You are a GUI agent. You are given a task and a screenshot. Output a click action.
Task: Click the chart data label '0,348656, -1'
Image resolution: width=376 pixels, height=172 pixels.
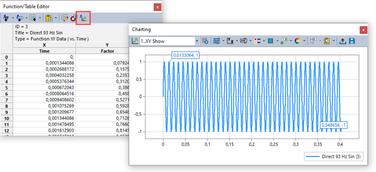click(x=334, y=125)
